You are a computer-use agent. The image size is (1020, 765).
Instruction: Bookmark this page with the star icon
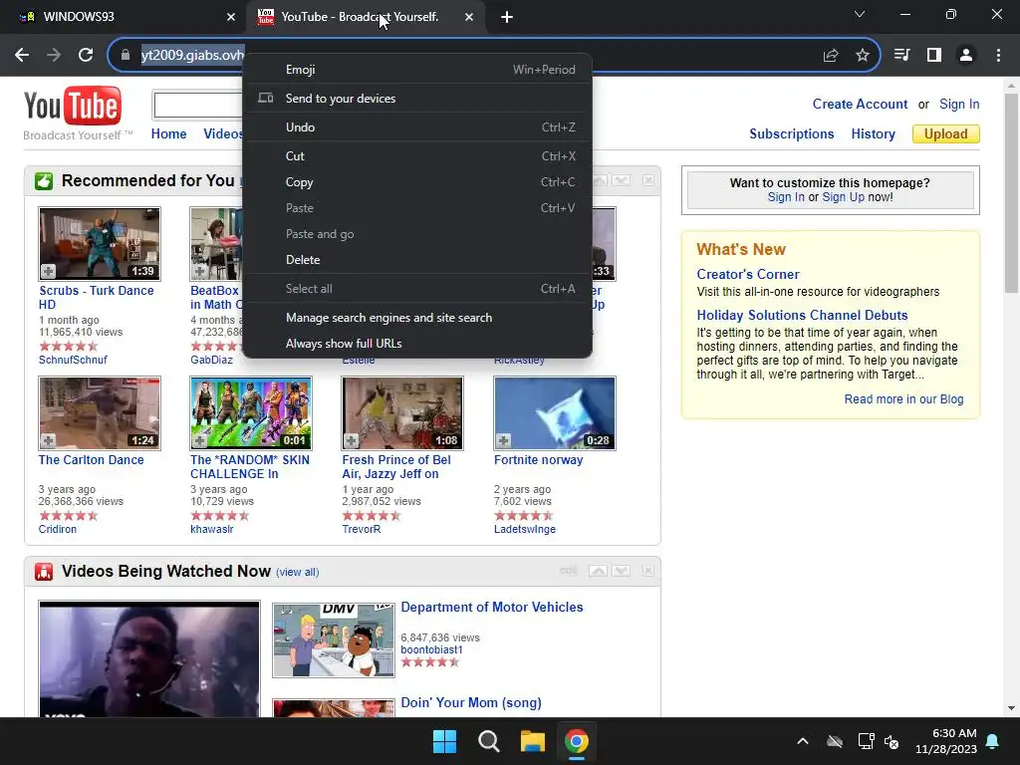(x=863, y=56)
